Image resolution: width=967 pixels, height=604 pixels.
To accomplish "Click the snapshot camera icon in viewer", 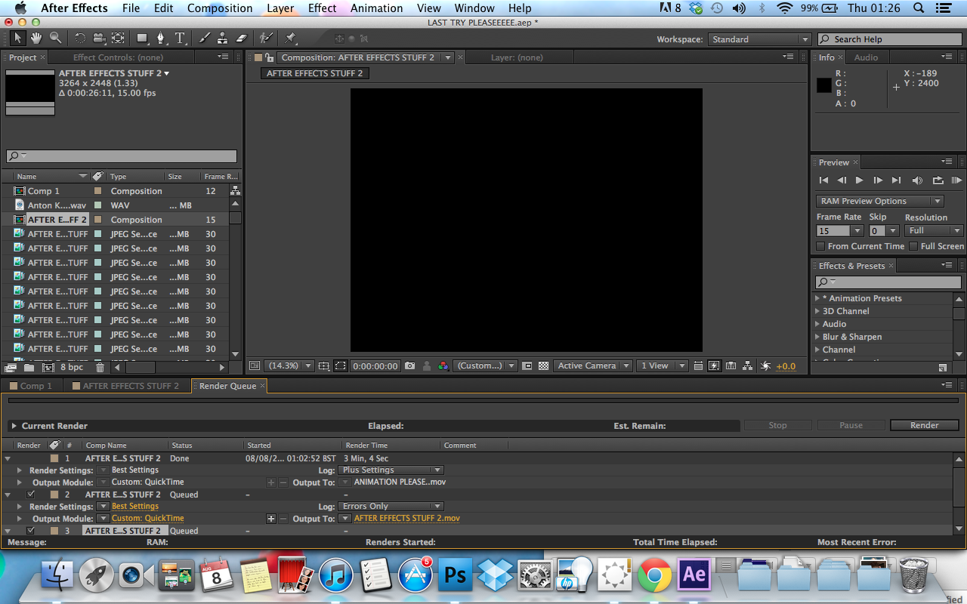I will (x=410, y=365).
